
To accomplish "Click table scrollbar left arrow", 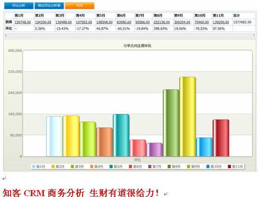I will coord(6,35).
